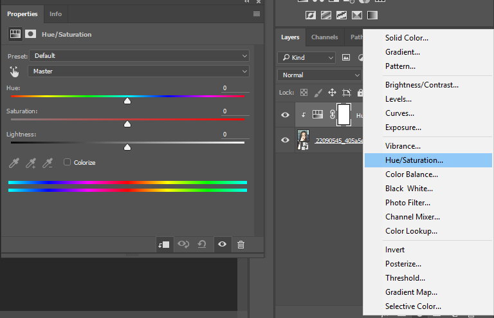Image resolution: width=494 pixels, height=318 pixels.
Task: Clip adjustment to layer below
Action: point(164,245)
